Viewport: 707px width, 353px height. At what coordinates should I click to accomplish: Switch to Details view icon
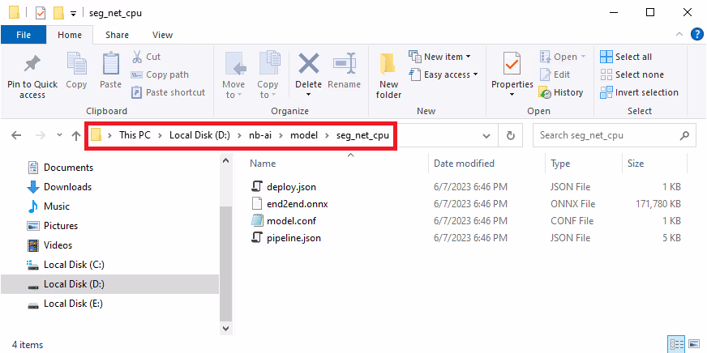click(x=677, y=345)
